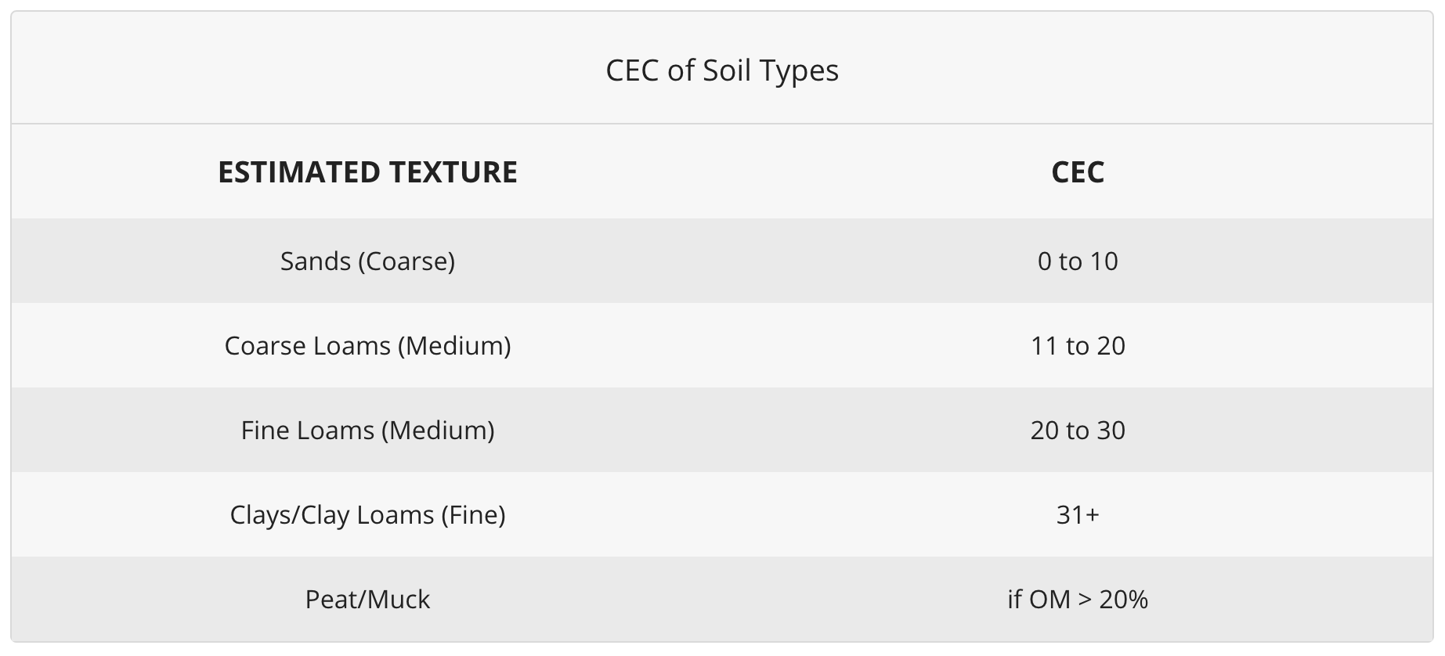Click "(Medium)" in the Coarse Loams row

(454, 345)
